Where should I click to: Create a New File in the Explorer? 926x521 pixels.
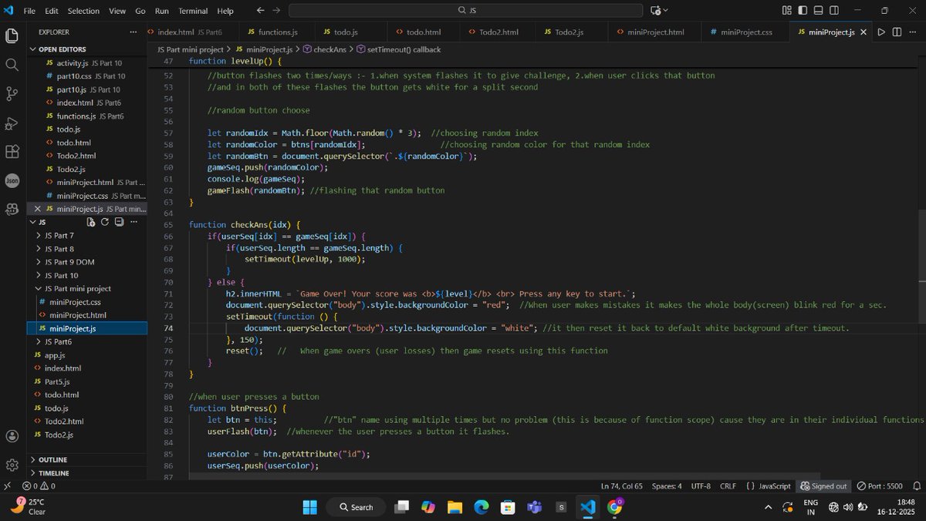(90, 222)
